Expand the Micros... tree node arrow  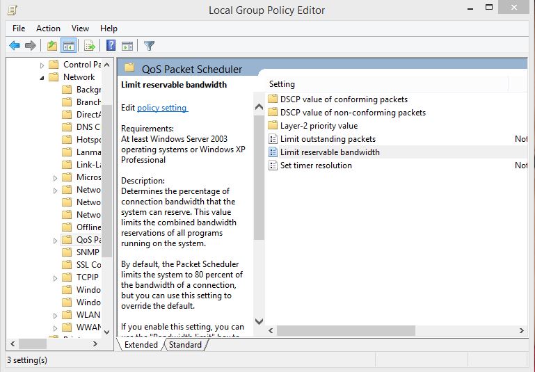55,178
